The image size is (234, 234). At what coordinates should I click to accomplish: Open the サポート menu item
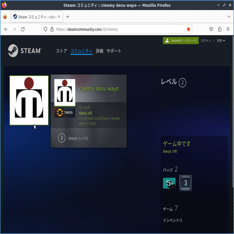[x=114, y=51]
